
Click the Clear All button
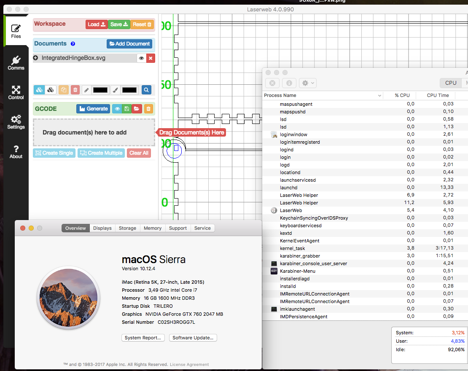tap(139, 153)
